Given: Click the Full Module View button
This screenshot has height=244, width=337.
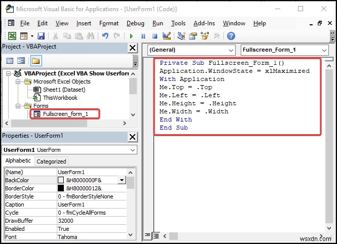Looking at the screenshot, I should (156, 236).
